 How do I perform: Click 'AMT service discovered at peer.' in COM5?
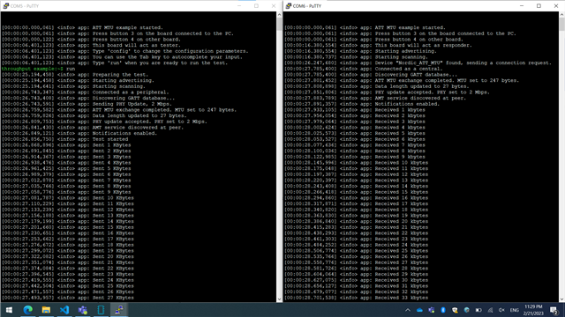pos(93,128)
